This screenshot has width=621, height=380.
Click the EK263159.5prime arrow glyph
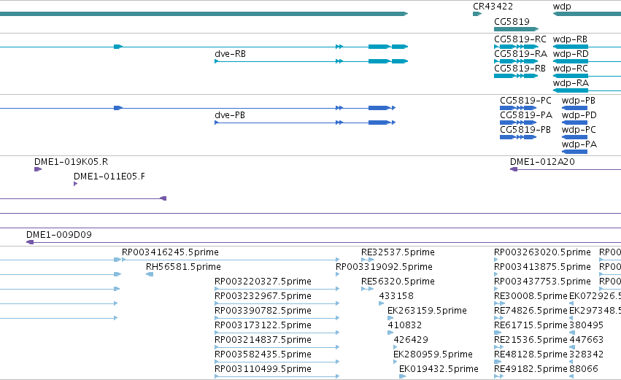coord(390,318)
